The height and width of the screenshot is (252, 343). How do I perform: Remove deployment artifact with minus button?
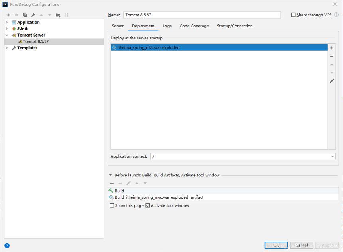pos(332,56)
